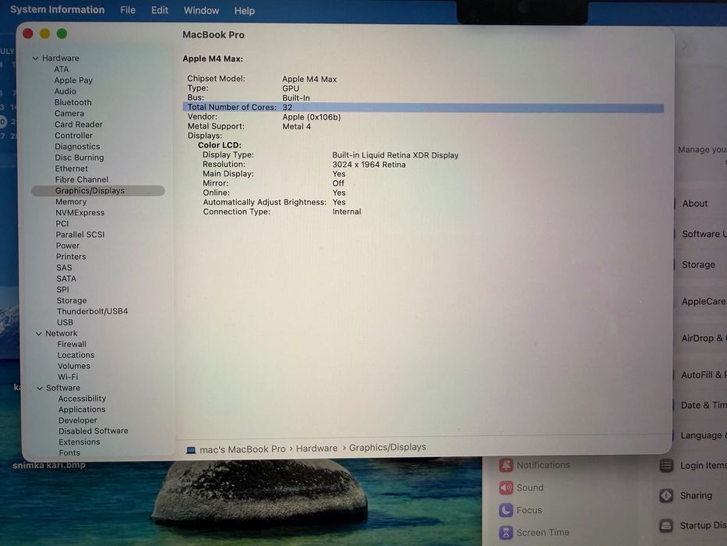Screen dimensions: 727x546
Task: Open AppleCare in System Settings window
Action: pyautogui.click(x=704, y=302)
